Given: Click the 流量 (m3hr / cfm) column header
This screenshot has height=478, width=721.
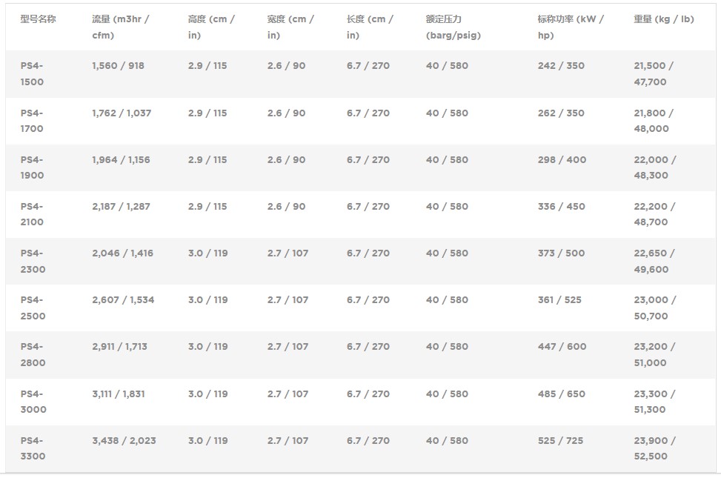Looking at the screenshot, I should coord(120,27).
